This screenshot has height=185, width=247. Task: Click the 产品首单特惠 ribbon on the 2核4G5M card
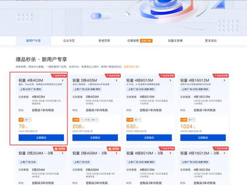point(113,76)
